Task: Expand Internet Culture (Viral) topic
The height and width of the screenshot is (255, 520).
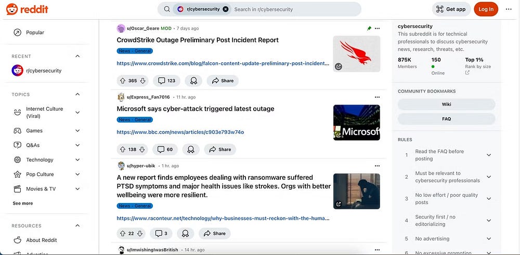Action: pyautogui.click(x=77, y=112)
